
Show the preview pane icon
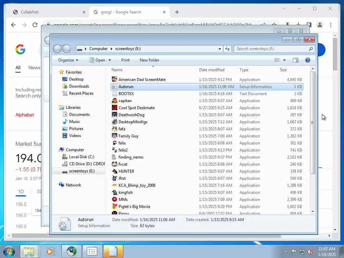click(296, 60)
